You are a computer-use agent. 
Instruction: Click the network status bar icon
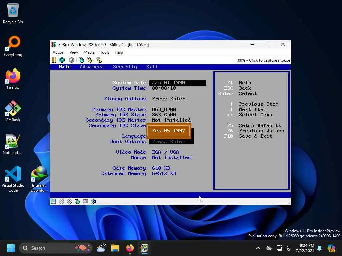(77, 201)
